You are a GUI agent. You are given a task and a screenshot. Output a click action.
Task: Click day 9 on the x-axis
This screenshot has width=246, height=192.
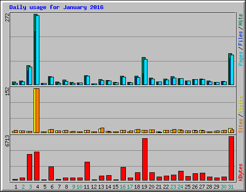coord(74,187)
